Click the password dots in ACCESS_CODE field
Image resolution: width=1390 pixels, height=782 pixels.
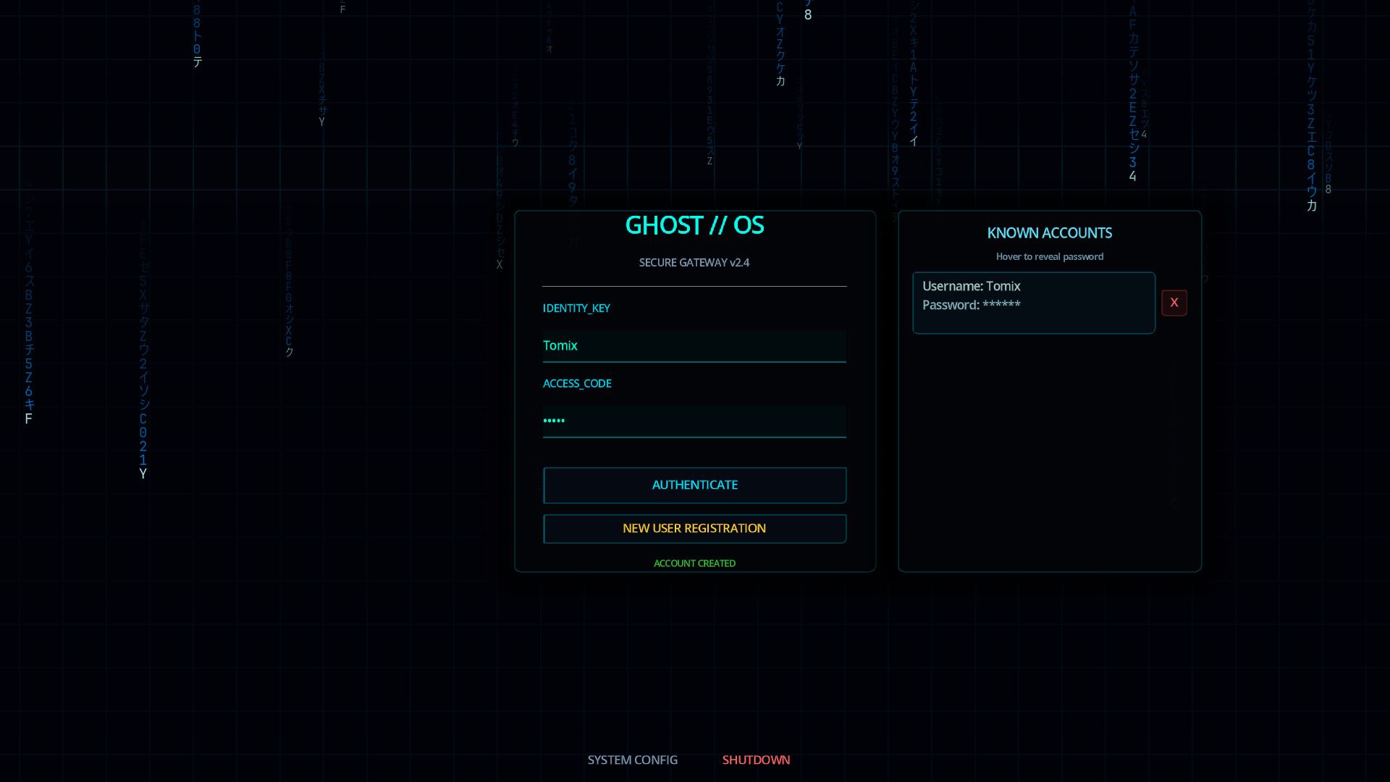pyautogui.click(x=554, y=421)
